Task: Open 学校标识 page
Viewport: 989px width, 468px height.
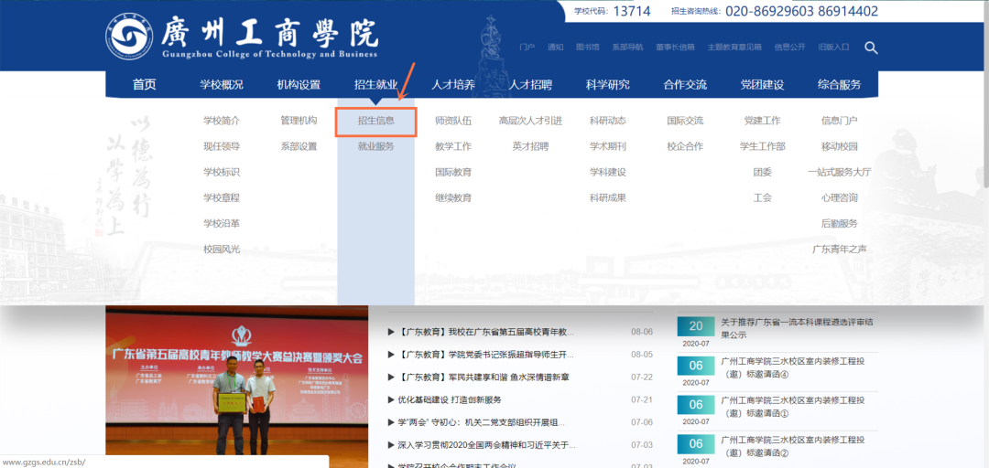Action: [222, 172]
